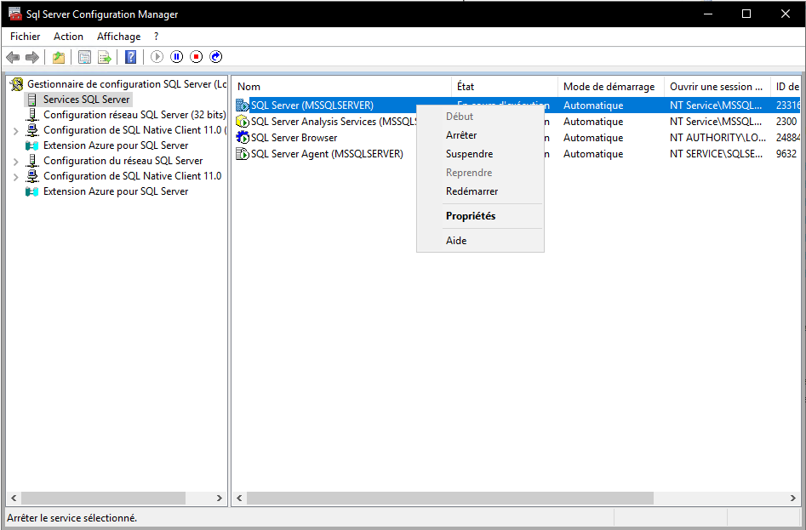Click the SQL Server Analysis Services row icon

tap(243, 122)
